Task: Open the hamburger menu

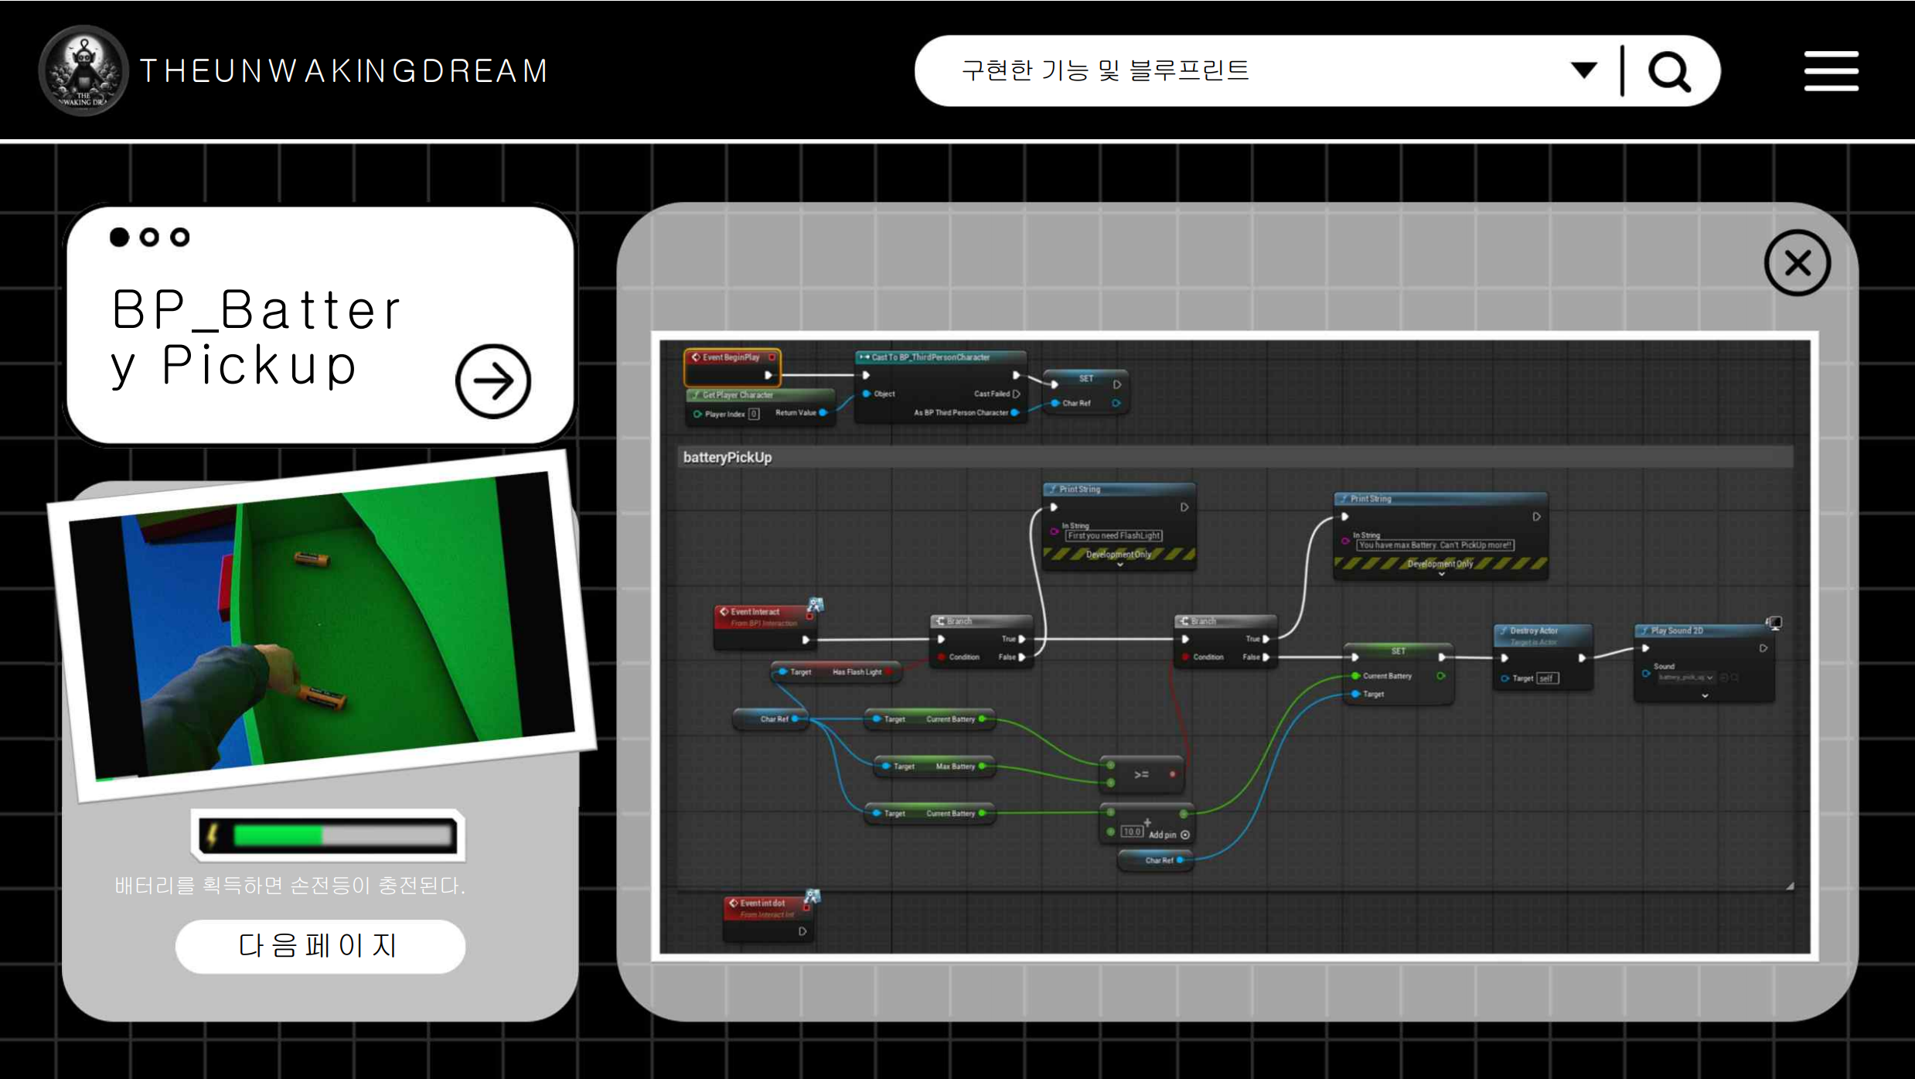Action: 1830,71
